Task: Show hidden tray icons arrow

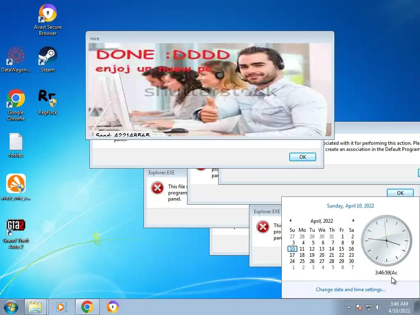Action: point(349,307)
